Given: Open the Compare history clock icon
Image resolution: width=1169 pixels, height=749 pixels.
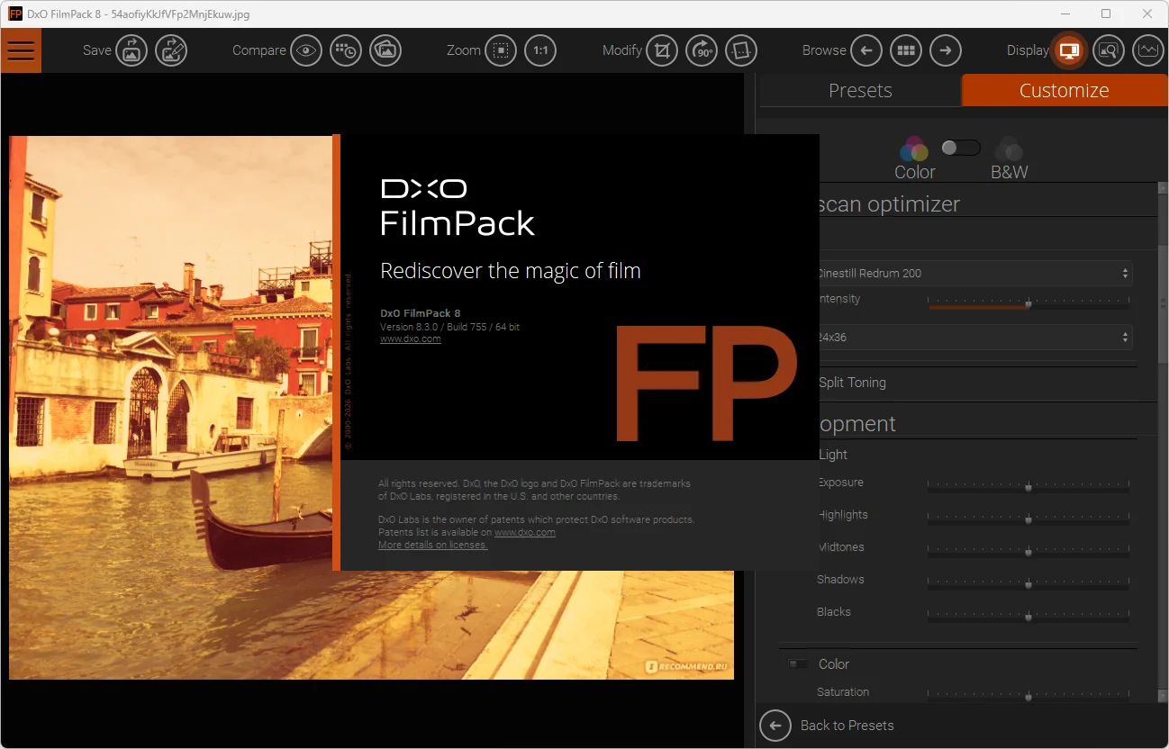Looking at the screenshot, I should (346, 50).
